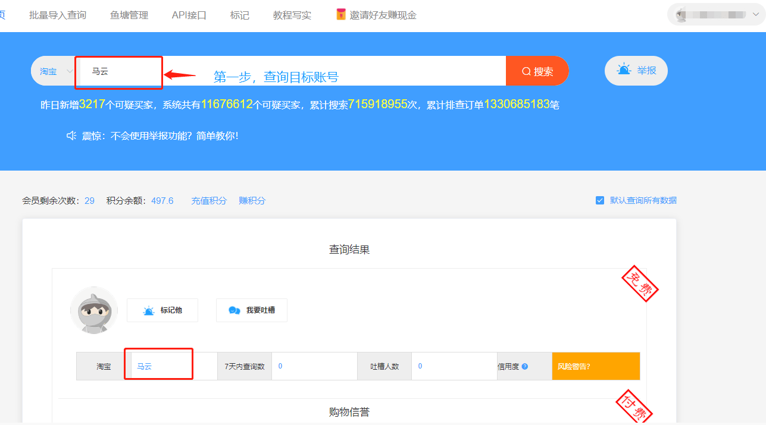Click the 7天内查询数 label cell
This screenshot has width=766, height=425.
[x=245, y=366]
